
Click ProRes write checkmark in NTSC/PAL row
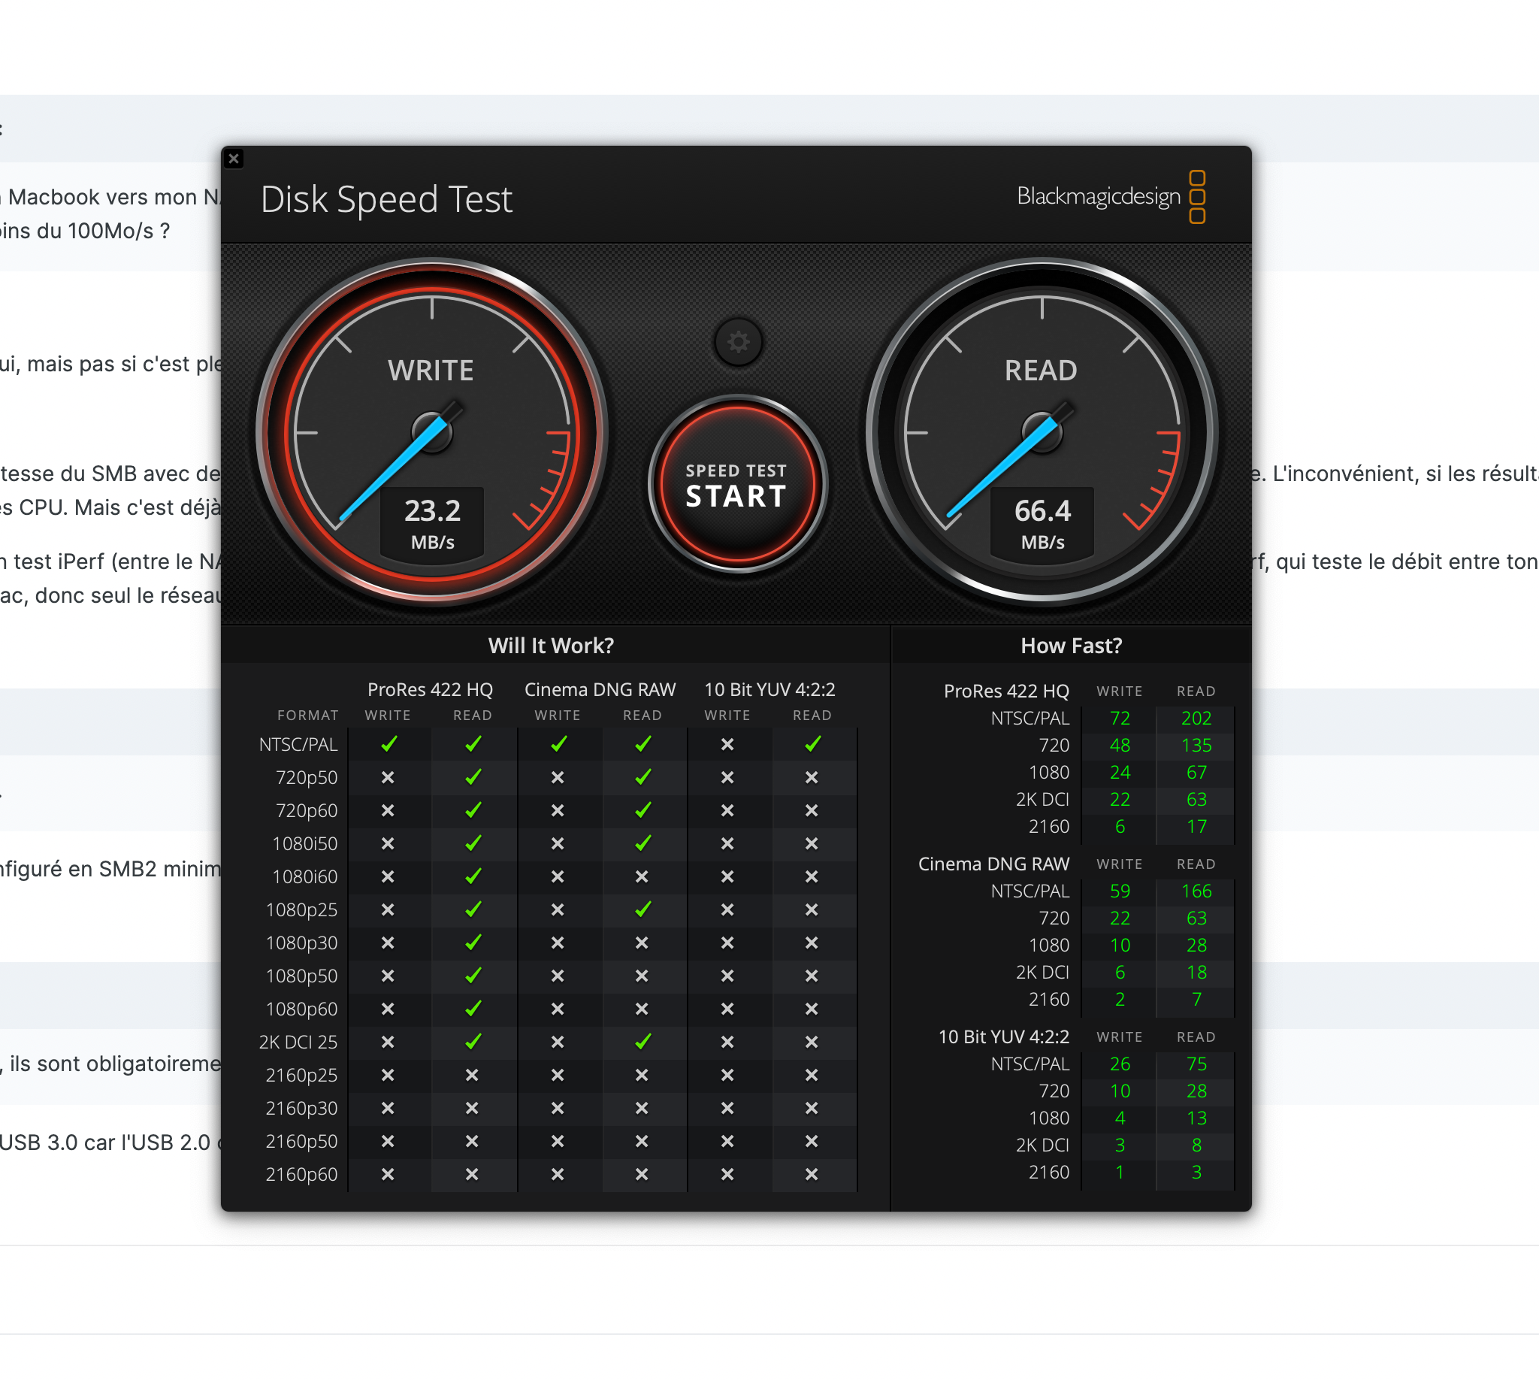[x=389, y=745]
